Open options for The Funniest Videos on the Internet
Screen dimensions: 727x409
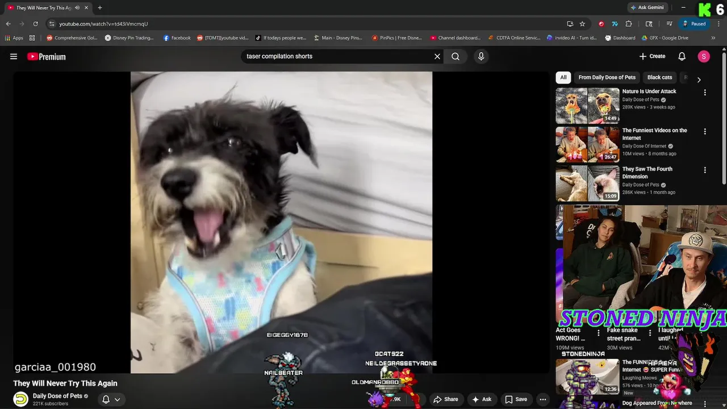(x=705, y=131)
